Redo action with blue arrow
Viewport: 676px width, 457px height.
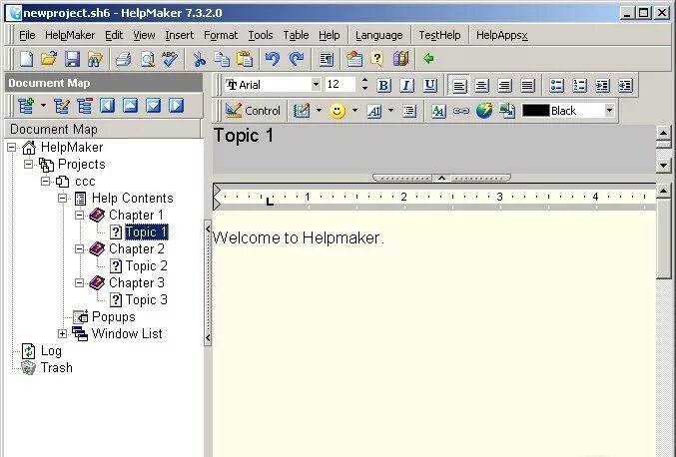(297, 59)
